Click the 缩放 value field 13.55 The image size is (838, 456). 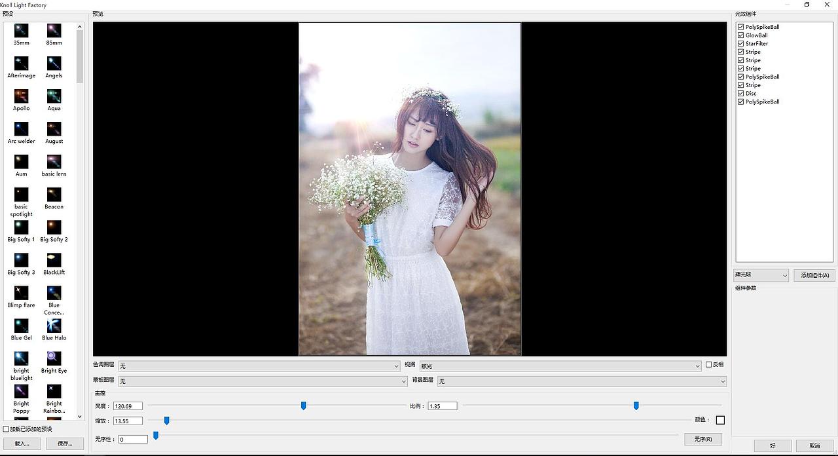tap(128, 421)
